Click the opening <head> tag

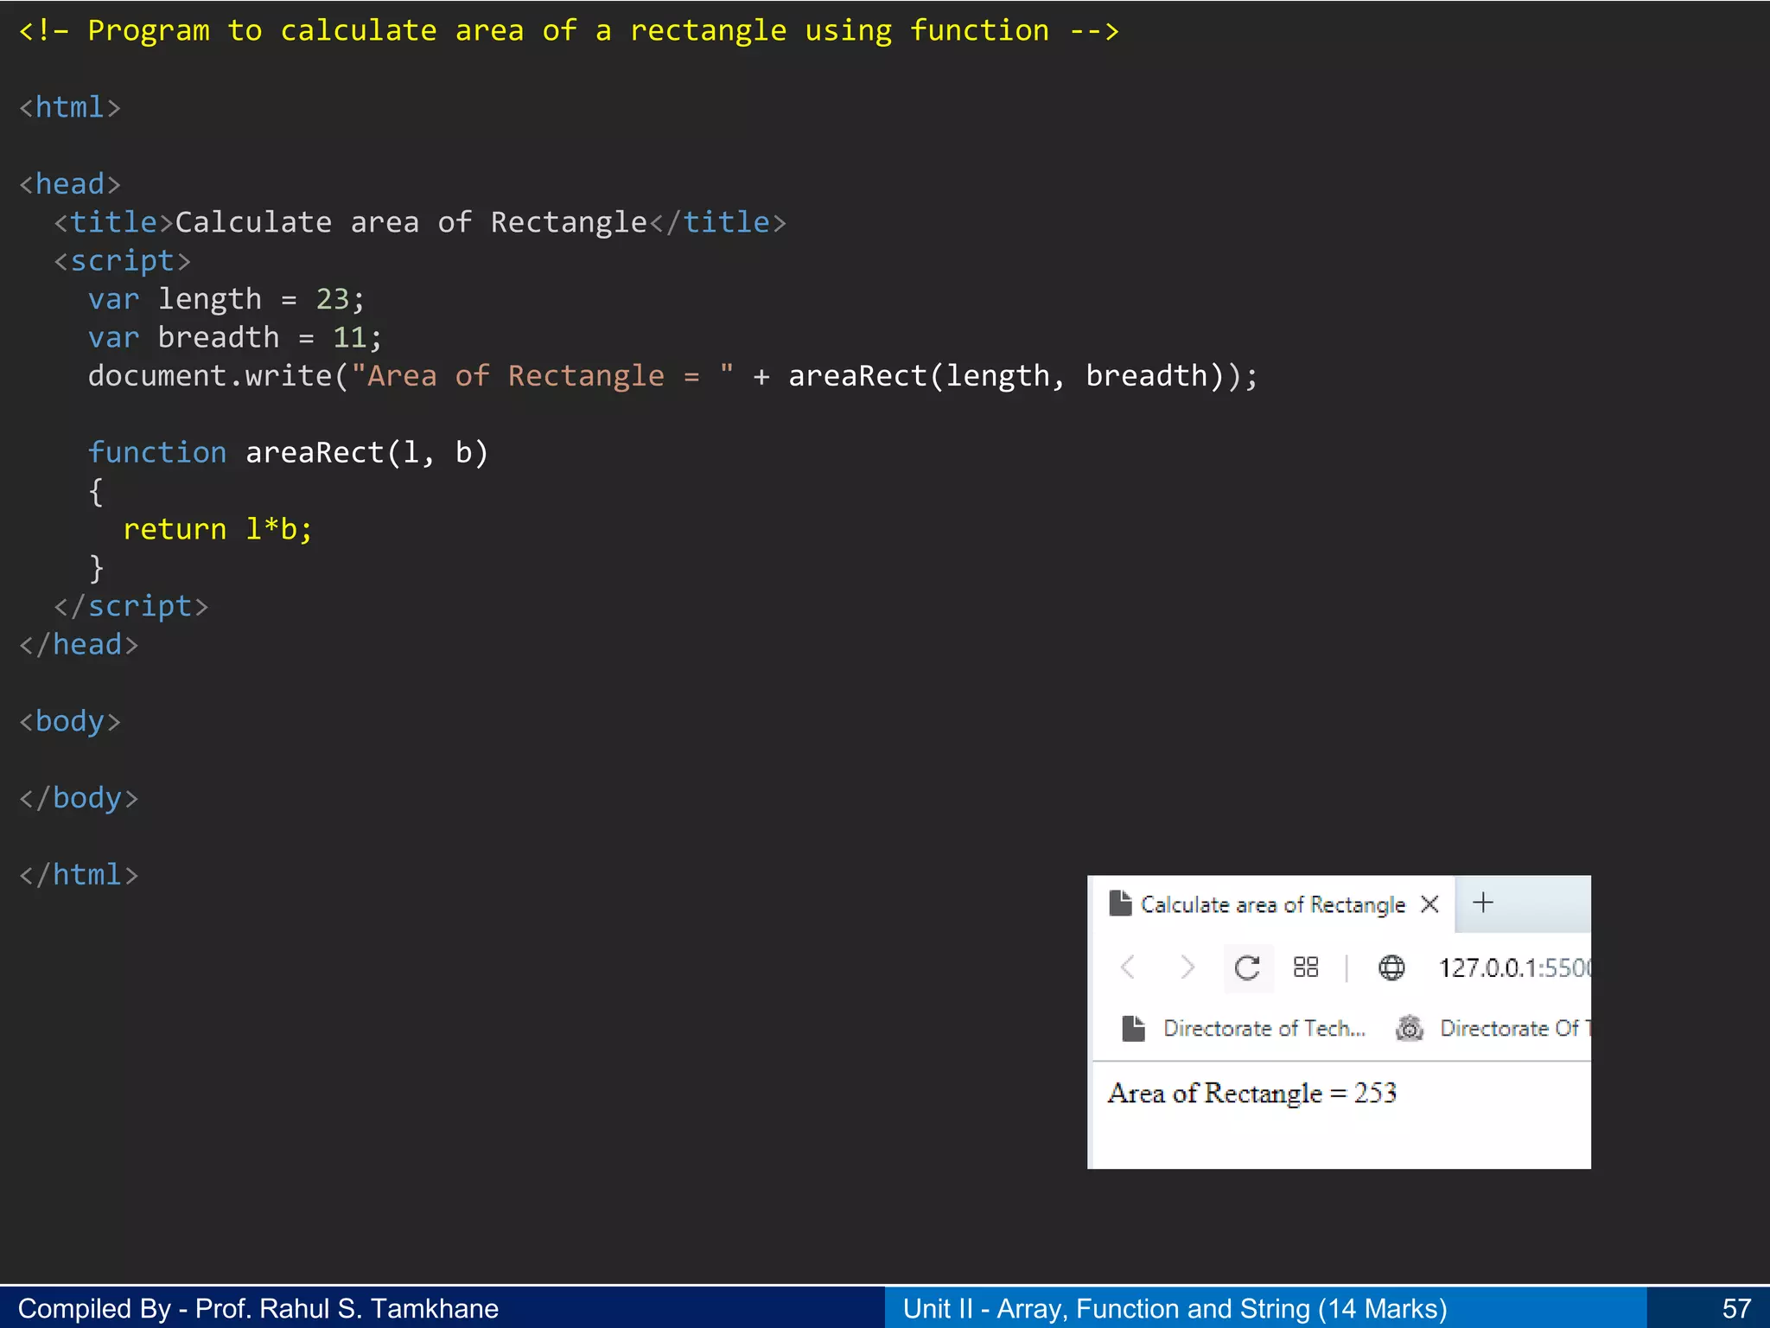pyautogui.click(x=70, y=184)
